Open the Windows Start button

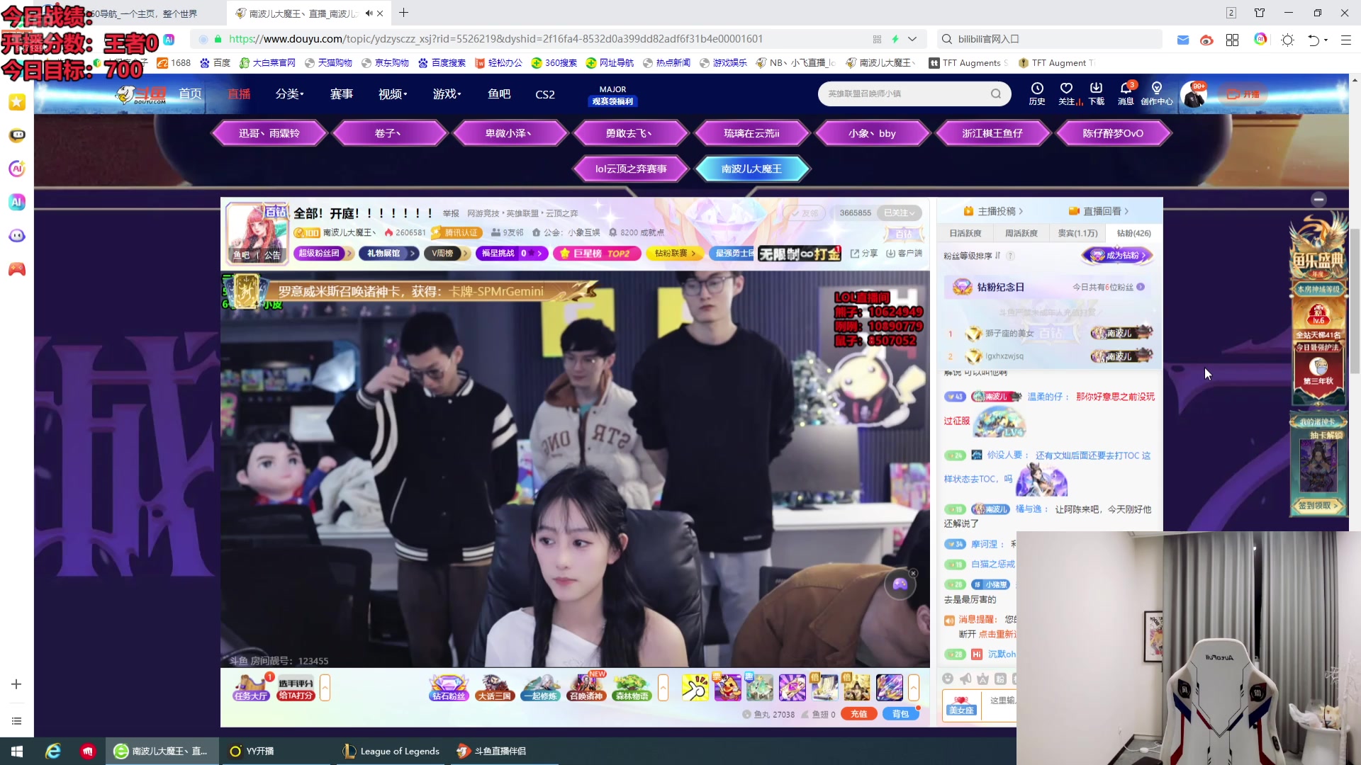point(17,751)
